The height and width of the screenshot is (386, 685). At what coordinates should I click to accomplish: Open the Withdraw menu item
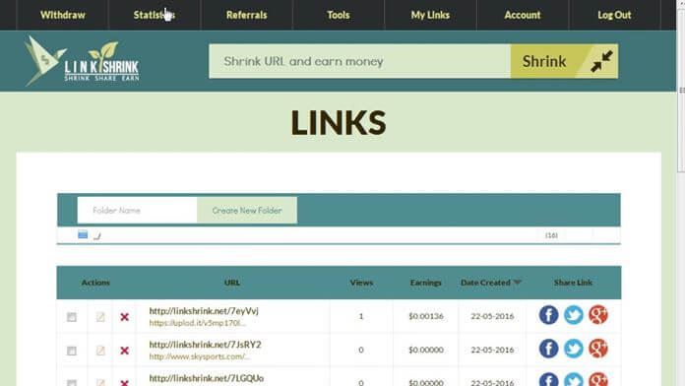[x=62, y=15]
